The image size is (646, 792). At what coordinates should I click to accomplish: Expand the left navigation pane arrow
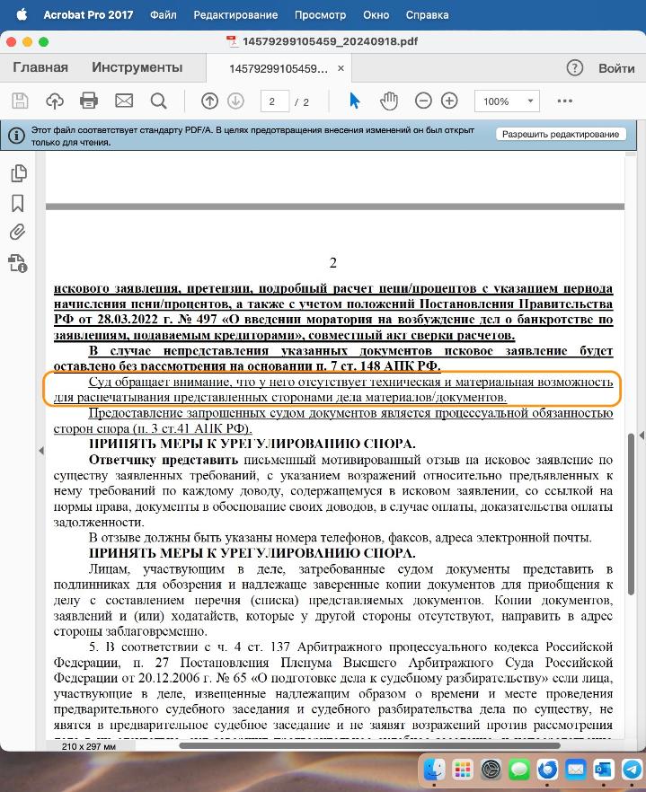41,451
